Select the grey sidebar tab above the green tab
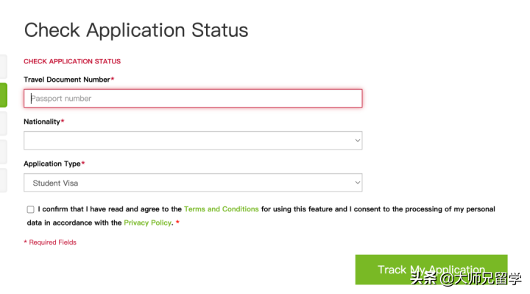 [x=4, y=66]
